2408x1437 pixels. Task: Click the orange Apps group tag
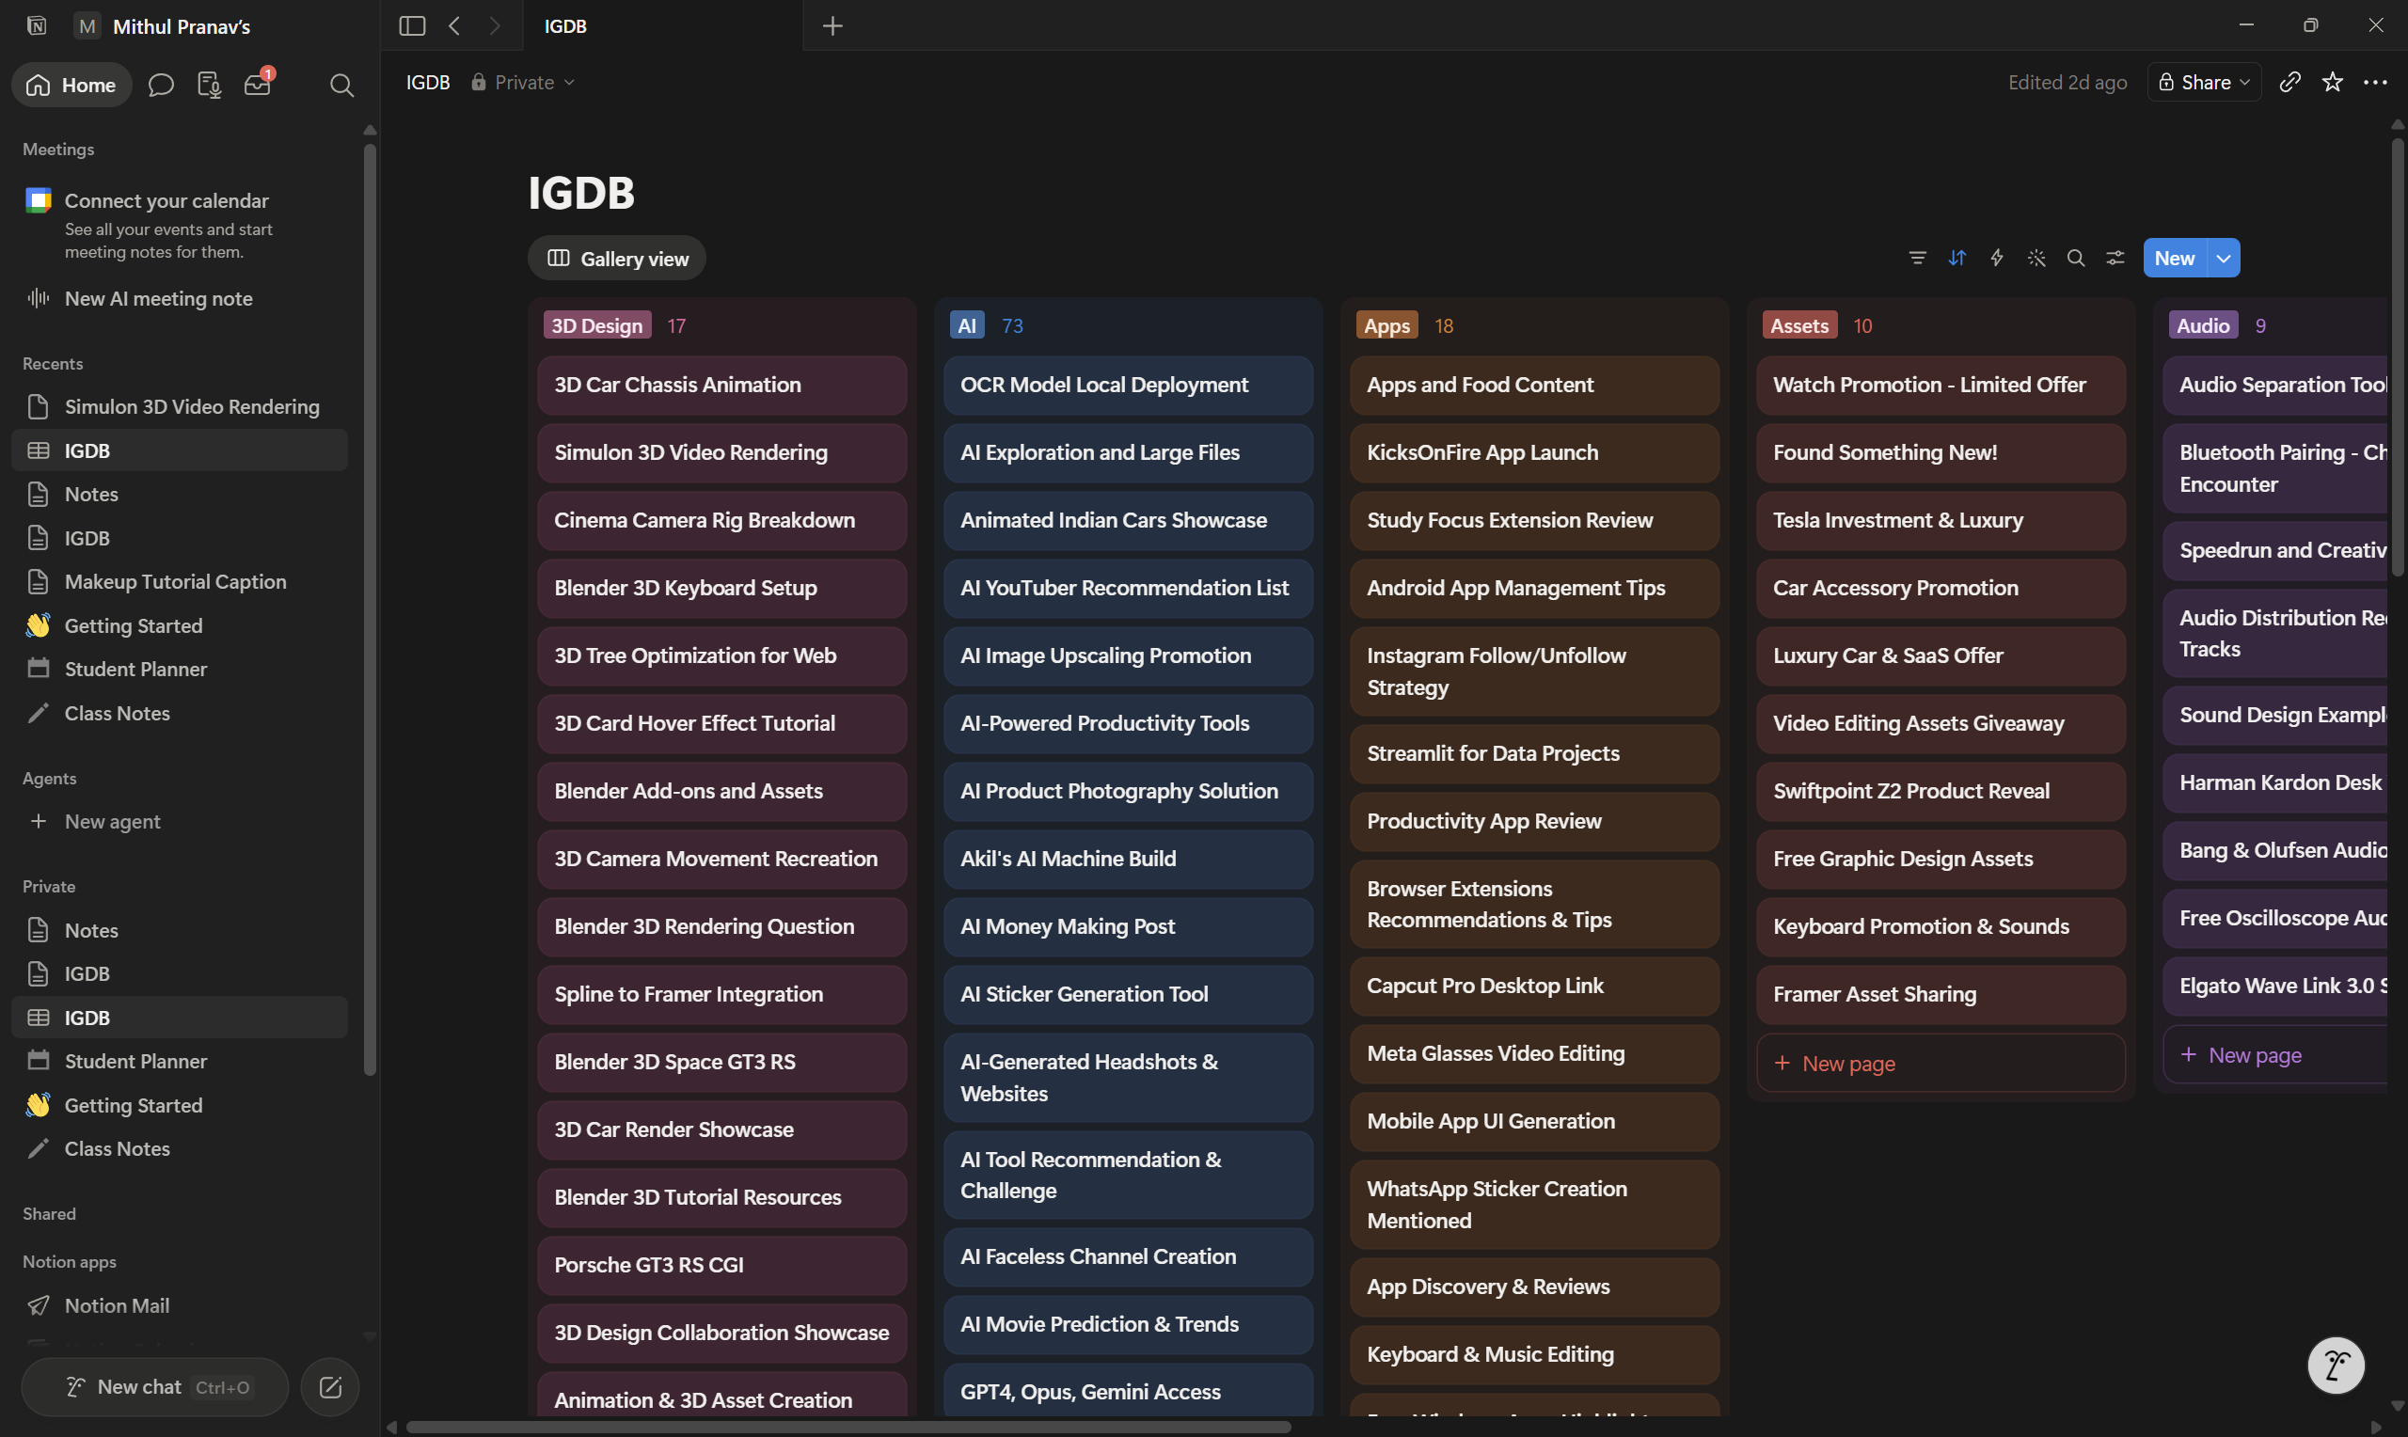tap(1386, 325)
